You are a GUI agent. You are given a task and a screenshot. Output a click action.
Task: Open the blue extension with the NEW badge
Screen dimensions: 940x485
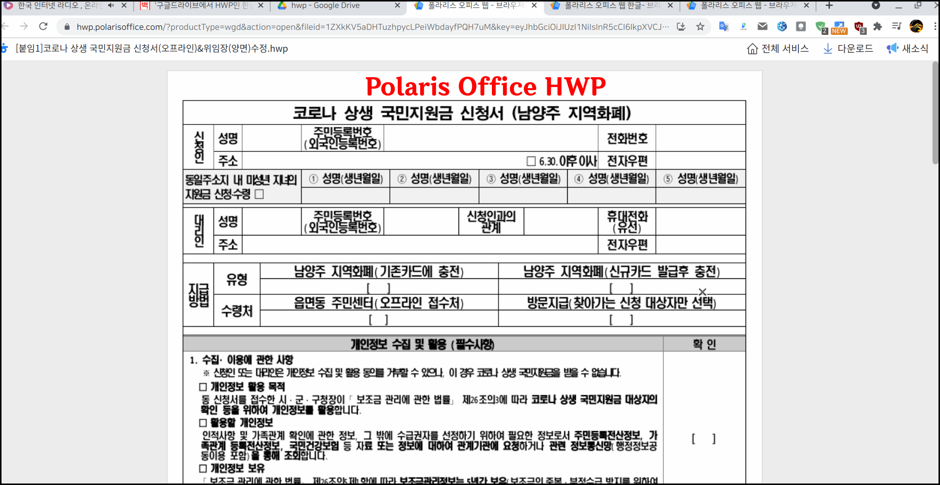tap(840, 27)
